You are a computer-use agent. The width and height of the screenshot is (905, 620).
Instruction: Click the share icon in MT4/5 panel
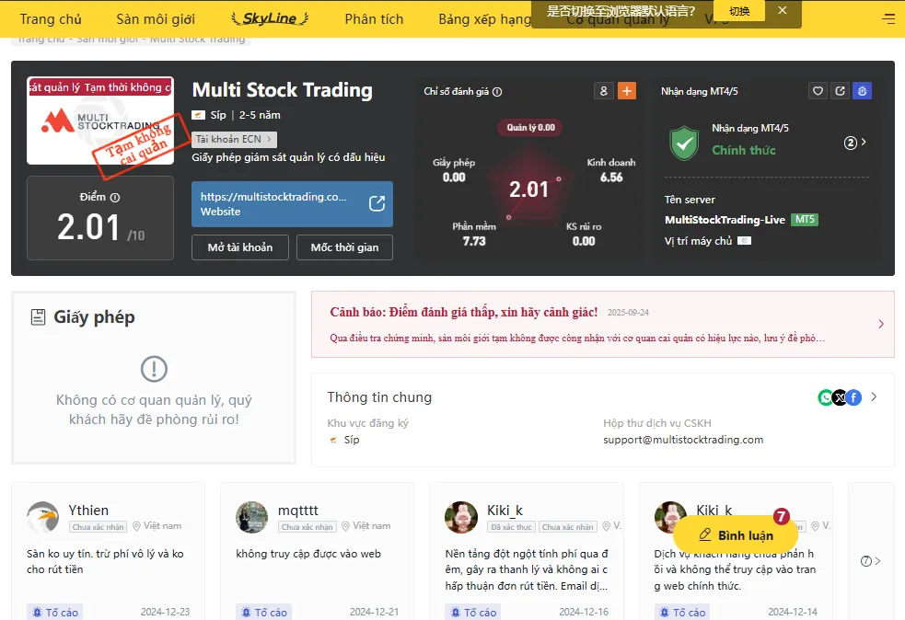(841, 90)
